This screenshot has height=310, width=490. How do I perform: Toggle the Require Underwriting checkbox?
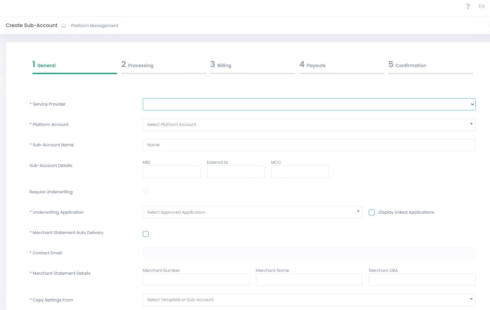pyautogui.click(x=146, y=190)
